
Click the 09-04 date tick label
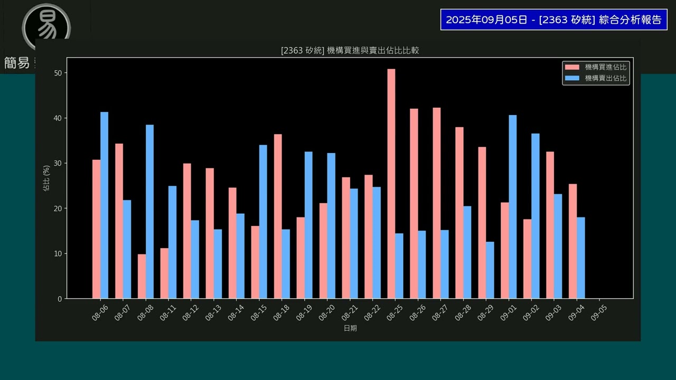click(577, 312)
